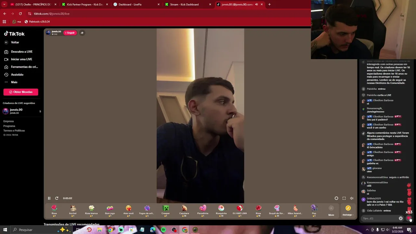Open the Programa footer link
Image resolution: width=416 pixels, height=234 pixels.
pyautogui.click(x=9, y=126)
